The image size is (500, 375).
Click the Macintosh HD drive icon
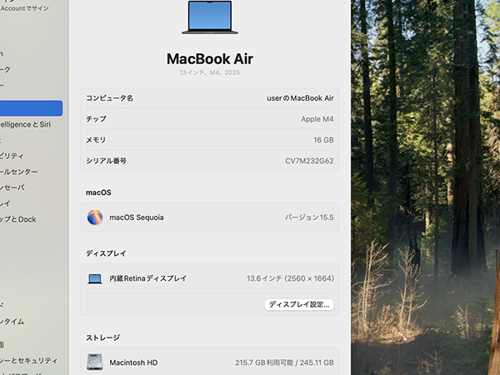(95, 362)
